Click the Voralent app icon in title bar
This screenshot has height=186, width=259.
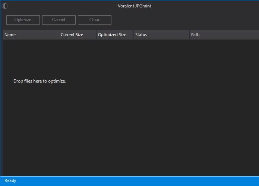pos(5,6)
